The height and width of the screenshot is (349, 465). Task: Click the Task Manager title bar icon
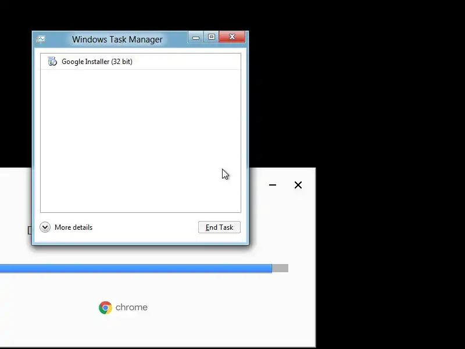(41, 39)
